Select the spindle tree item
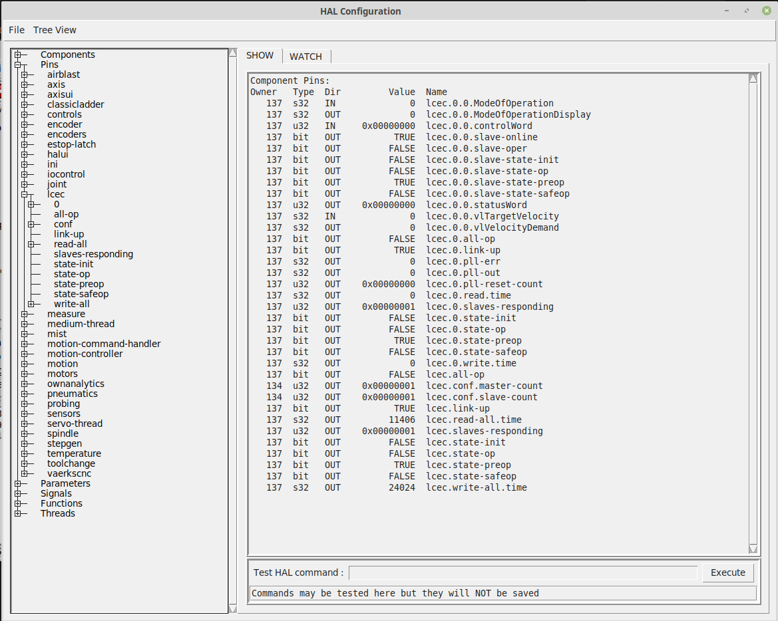 pos(63,433)
